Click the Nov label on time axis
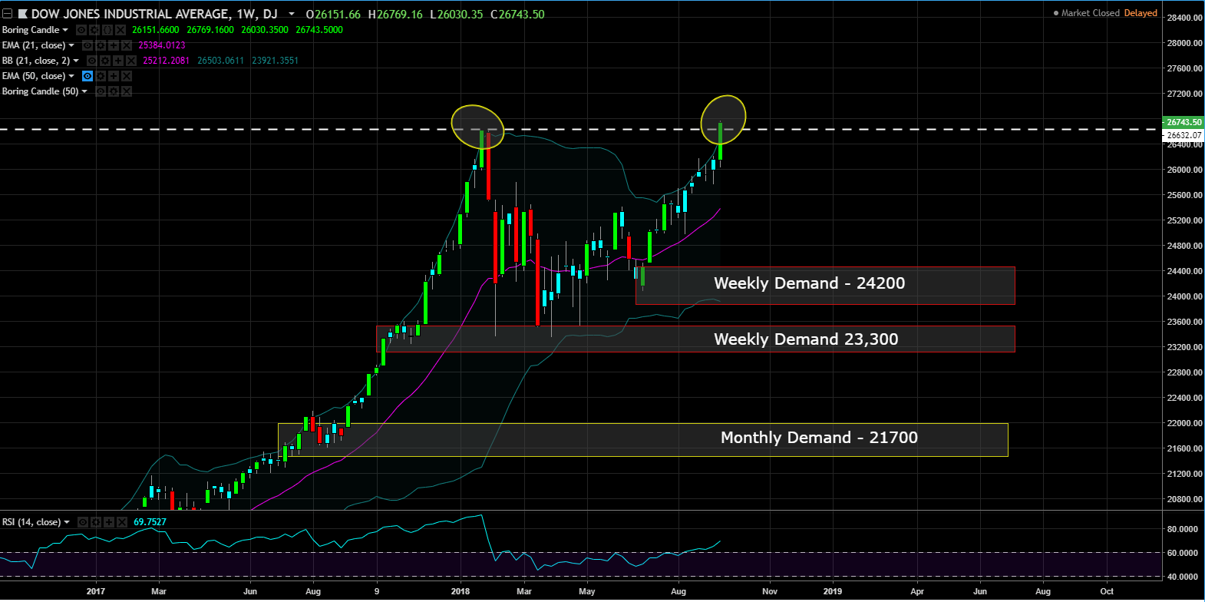The height and width of the screenshot is (602, 1205). click(x=770, y=591)
